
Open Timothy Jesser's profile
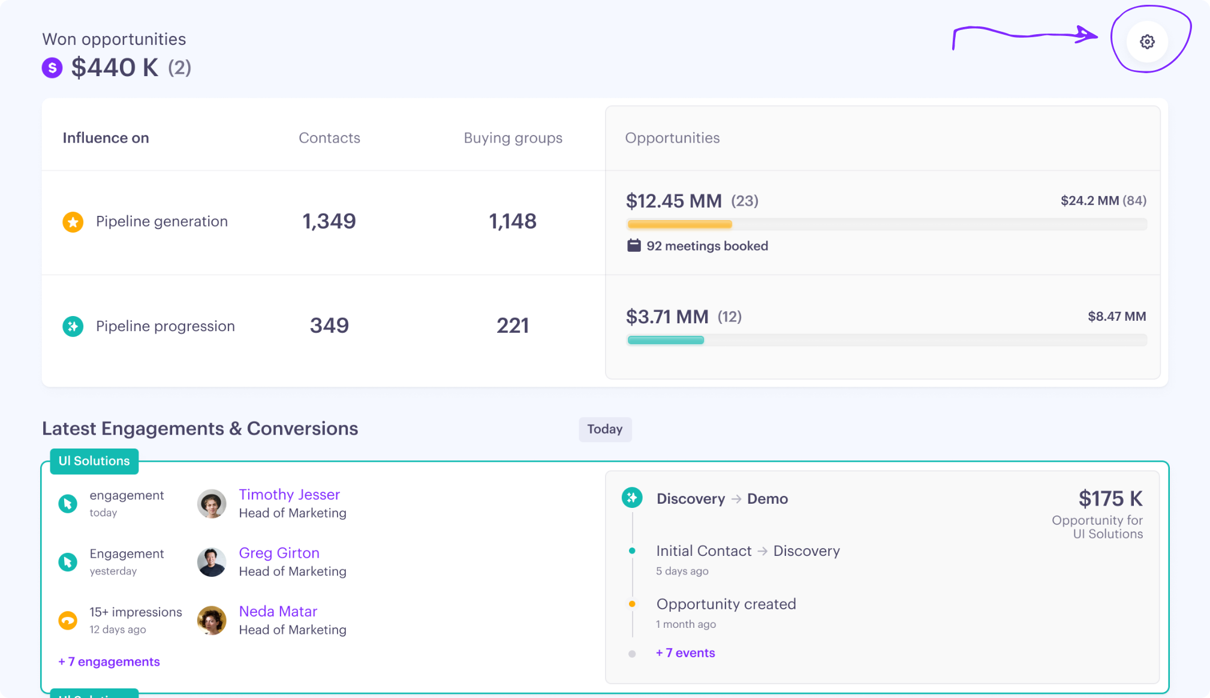[289, 495]
